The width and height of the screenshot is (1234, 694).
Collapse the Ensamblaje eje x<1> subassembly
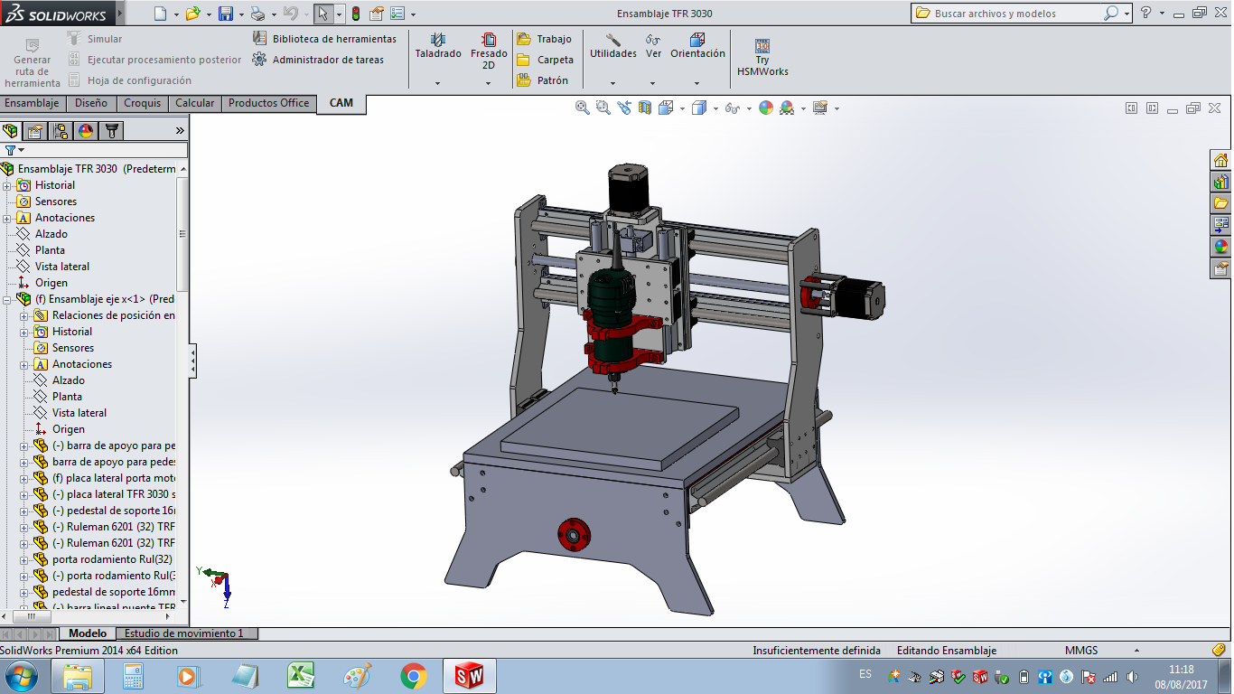pyautogui.click(x=7, y=299)
